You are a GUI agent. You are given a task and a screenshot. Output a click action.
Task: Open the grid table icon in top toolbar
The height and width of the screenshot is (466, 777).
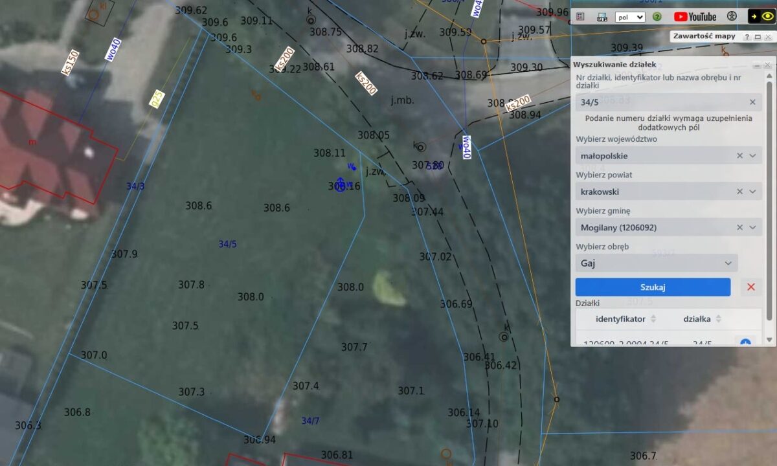pyautogui.click(x=580, y=16)
